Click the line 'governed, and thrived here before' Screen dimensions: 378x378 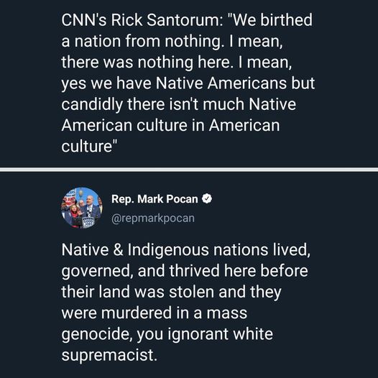coord(185,271)
